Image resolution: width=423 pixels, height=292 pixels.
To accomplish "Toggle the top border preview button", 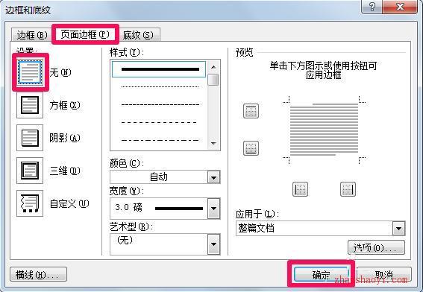I will [x=251, y=111].
